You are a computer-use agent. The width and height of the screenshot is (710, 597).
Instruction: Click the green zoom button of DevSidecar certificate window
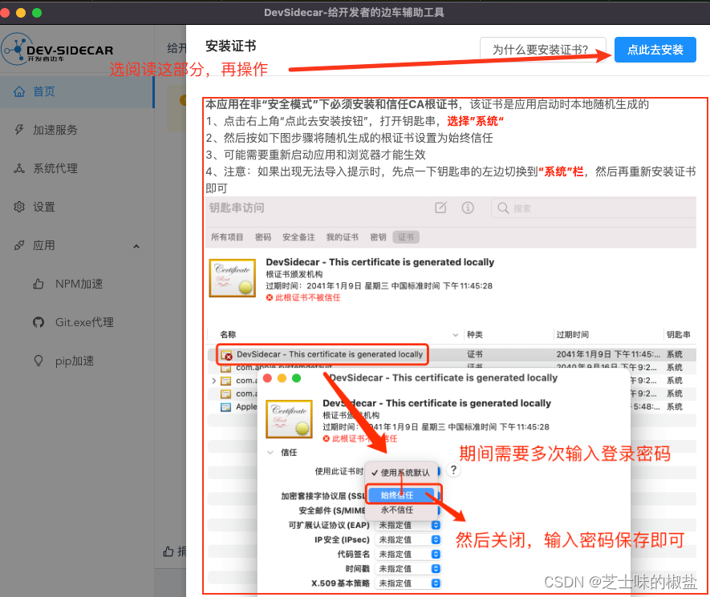(296, 377)
